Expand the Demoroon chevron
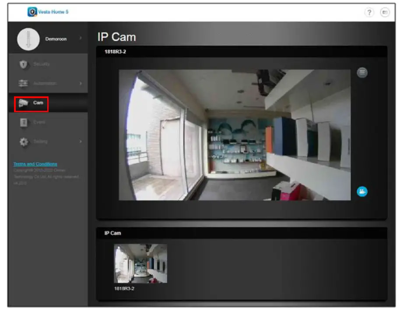The height and width of the screenshot is (311, 403). (x=81, y=38)
